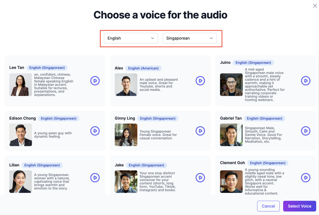
Task: Click the Select Voice button
Action: 299,206
